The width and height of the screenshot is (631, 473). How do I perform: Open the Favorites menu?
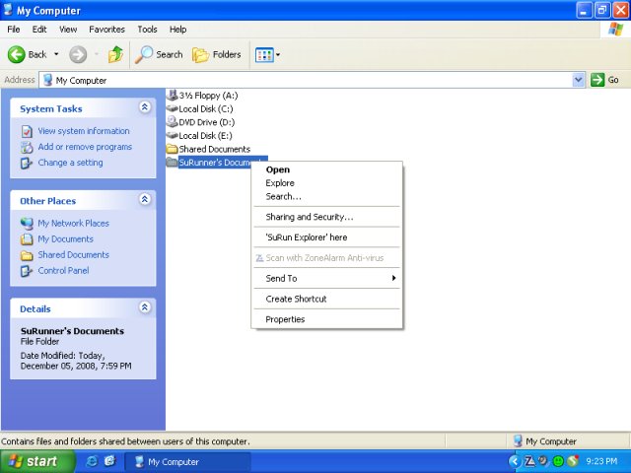point(106,30)
